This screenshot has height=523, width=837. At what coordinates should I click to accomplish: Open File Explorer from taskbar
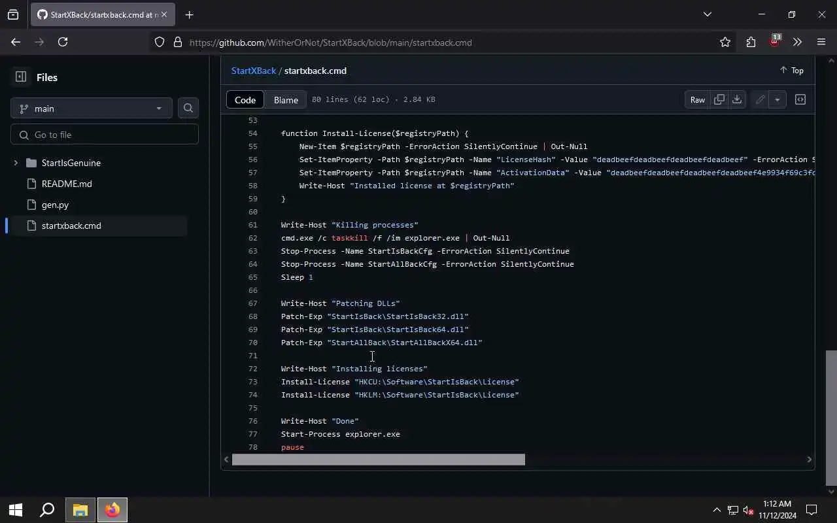(x=80, y=510)
